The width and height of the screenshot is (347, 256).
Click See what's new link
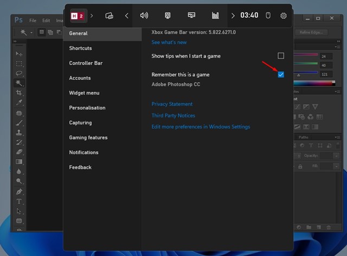169,42
